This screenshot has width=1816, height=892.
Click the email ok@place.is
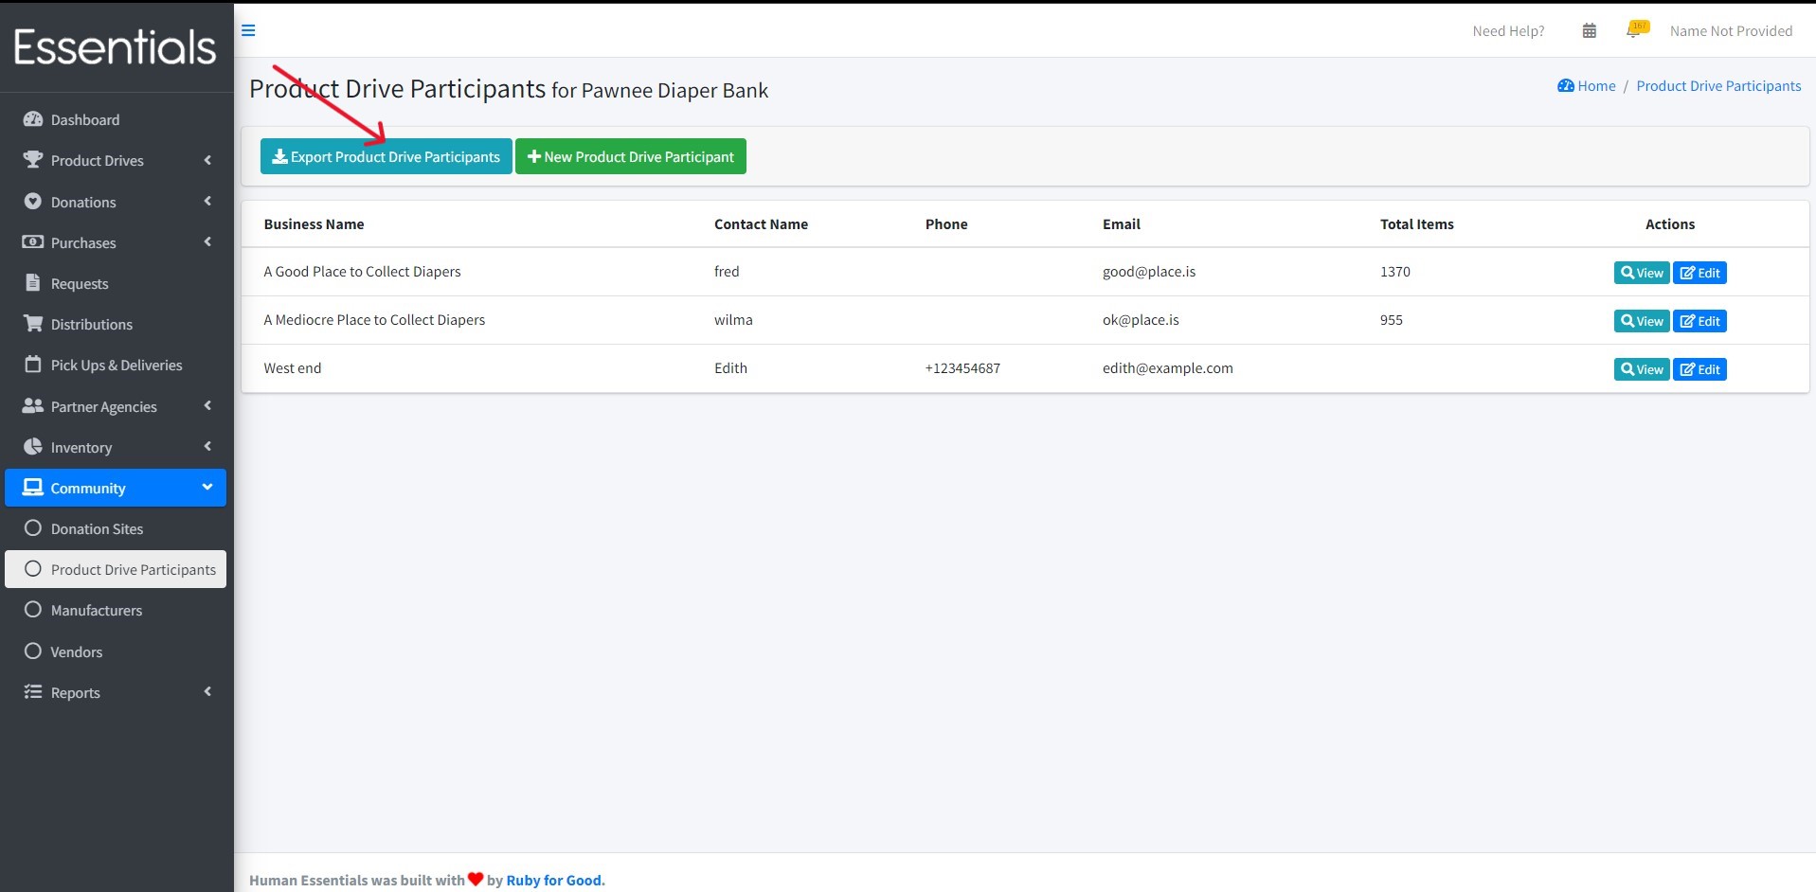coord(1141,320)
